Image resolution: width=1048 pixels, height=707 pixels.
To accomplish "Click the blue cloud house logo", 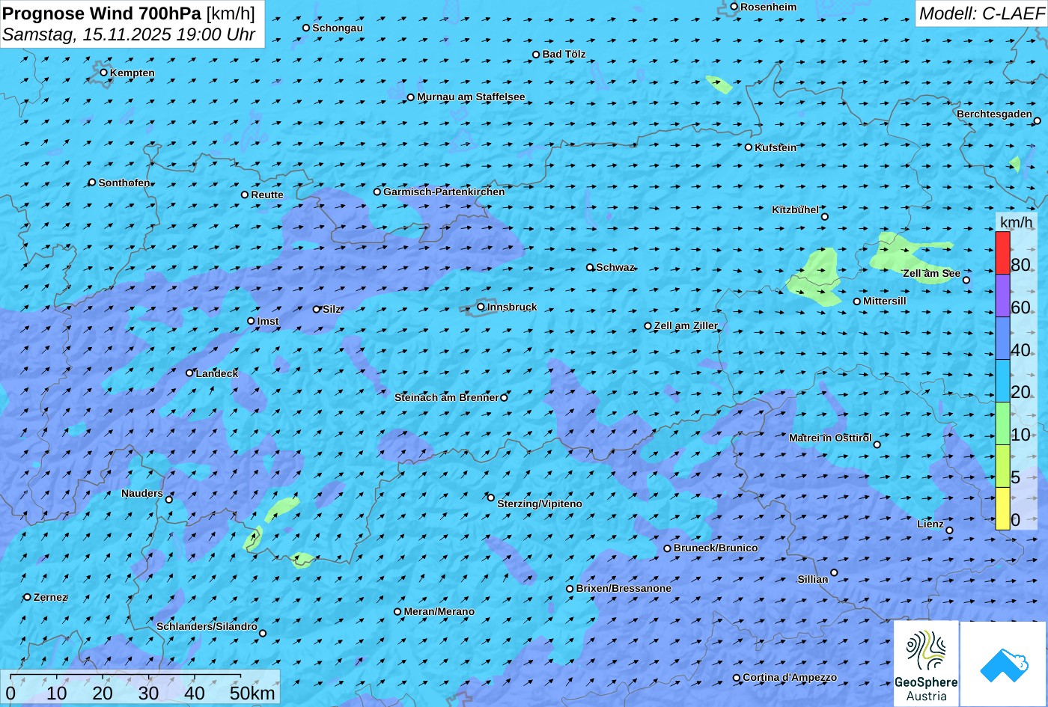I will 1004,664.
